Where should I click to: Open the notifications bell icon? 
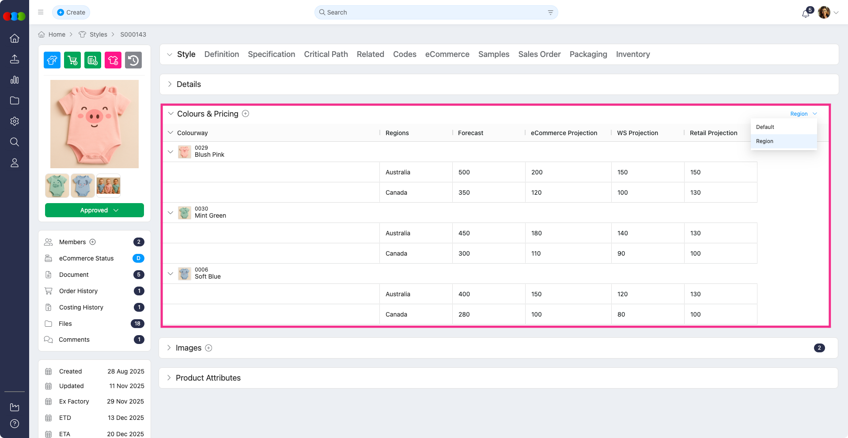805,13
